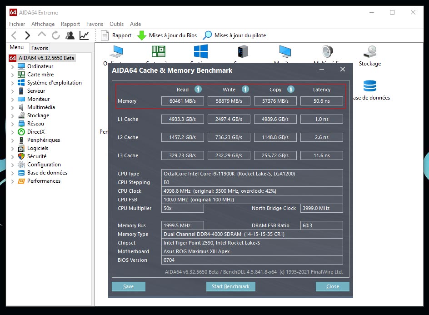Expand the Système d'exploitation tree node

tap(13, 83)
